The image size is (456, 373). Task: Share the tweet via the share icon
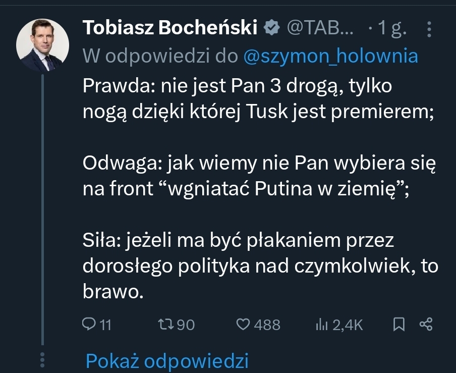[426, 324]
